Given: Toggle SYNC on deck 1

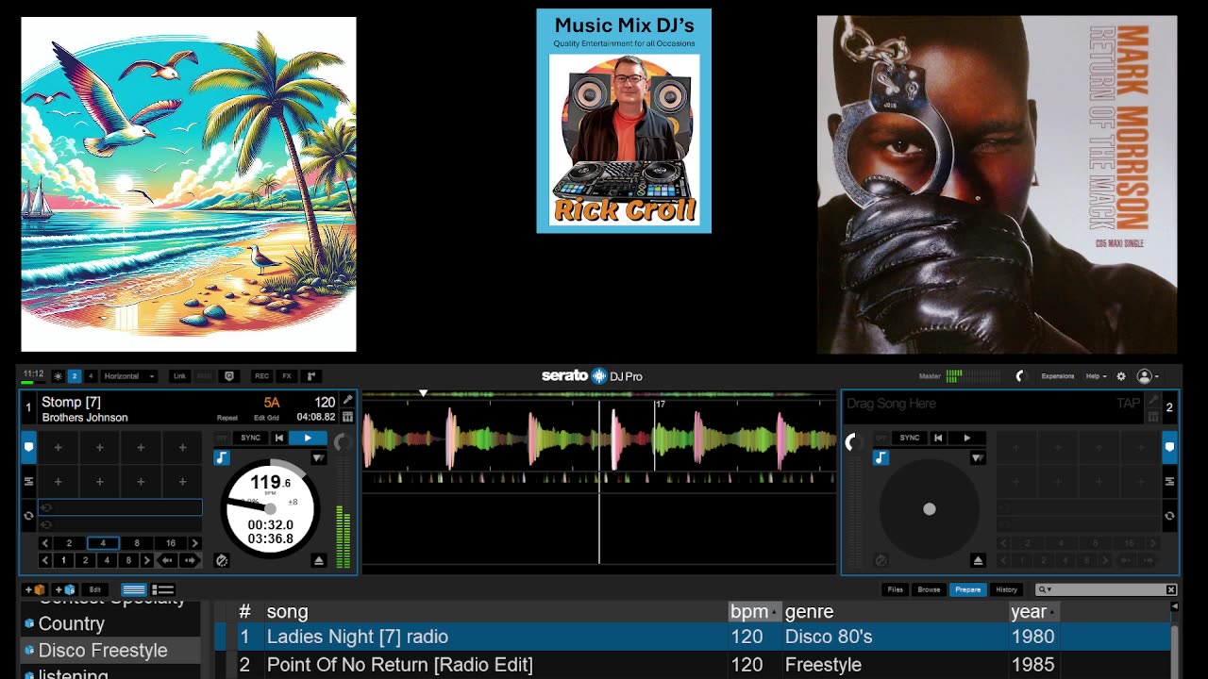Looking at the screenshot, I should coord(250,438).
